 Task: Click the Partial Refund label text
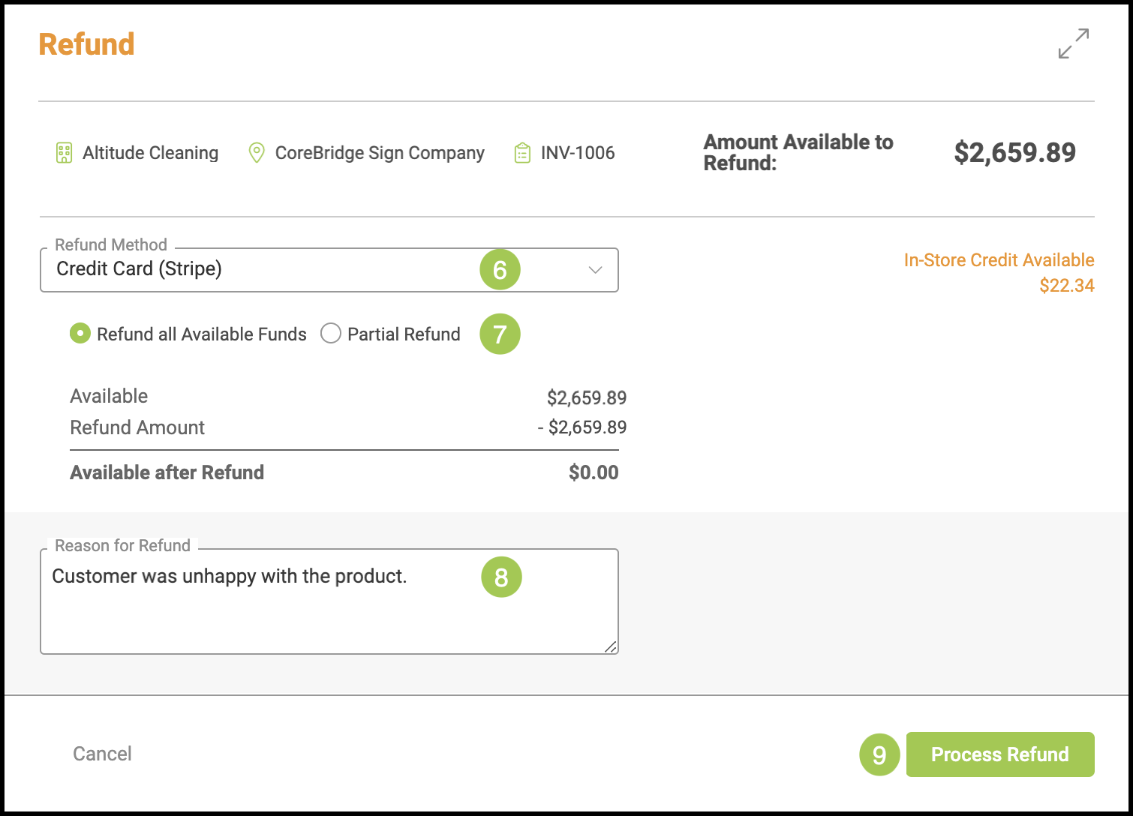click(404, 334)
